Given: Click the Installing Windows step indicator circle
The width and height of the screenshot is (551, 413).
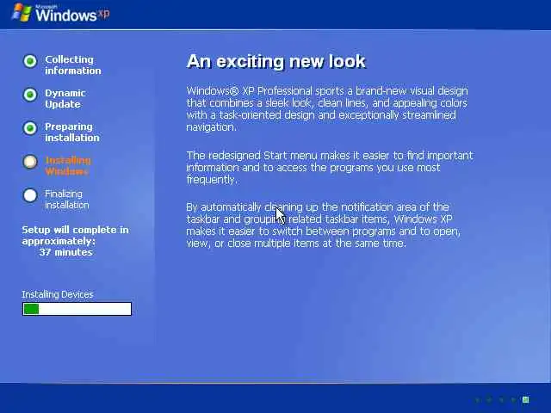Looking at the screenshot, I should pos(30,162).
